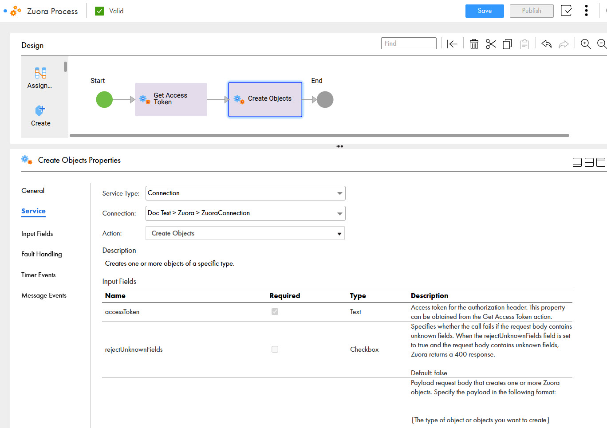Click the accessToken field name
The height and width of the screenshot is (428, 607).
[122, 312]
